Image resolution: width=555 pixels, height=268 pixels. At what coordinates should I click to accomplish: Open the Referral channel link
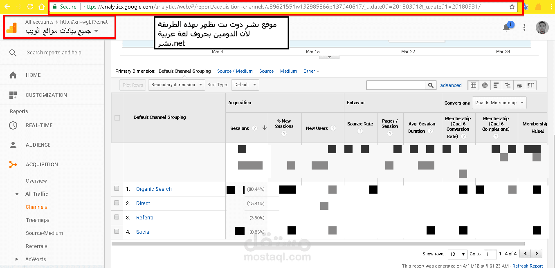tap(145, 218)
